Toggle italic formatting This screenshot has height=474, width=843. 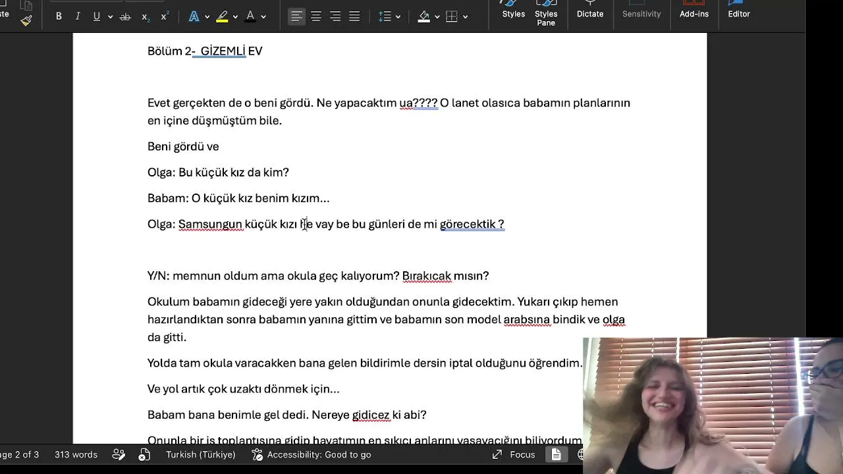tap(78, 16)
